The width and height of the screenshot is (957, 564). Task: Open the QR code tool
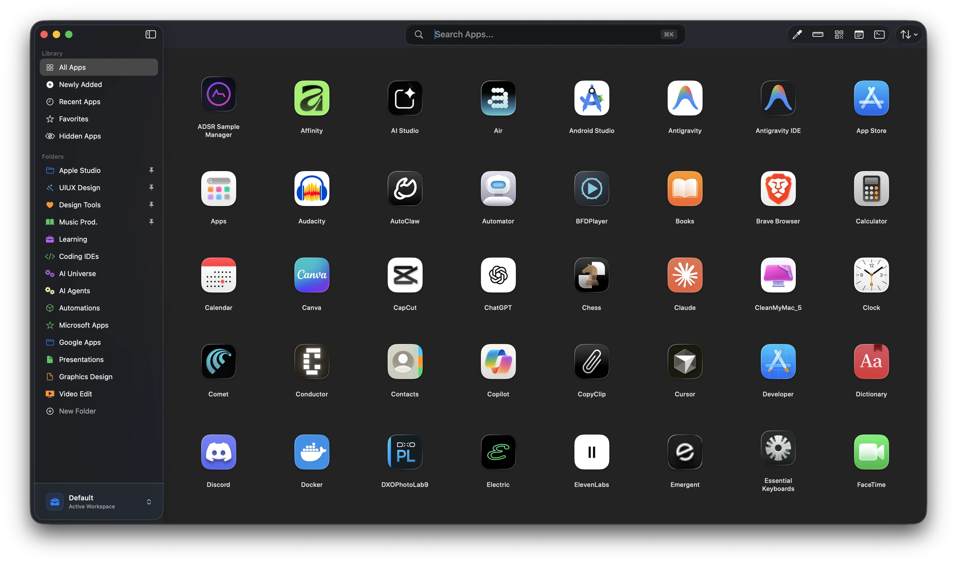(x=839, y=35)
